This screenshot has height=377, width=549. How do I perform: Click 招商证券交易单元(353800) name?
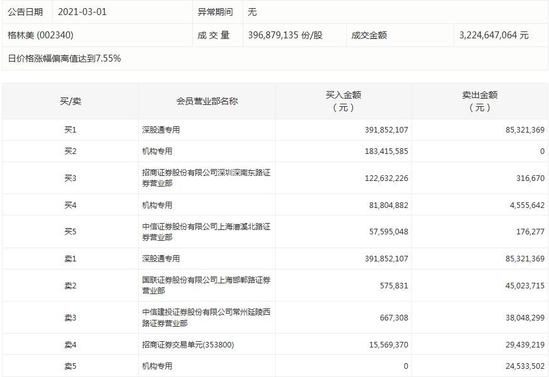coord(188,345)
